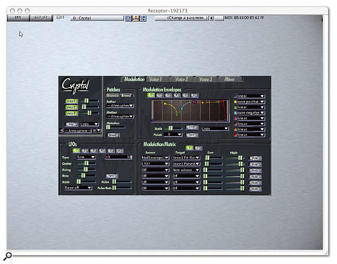The height and width of the screenshot is (264, 337).
Task: Mute the ModEnvelope1 matrix row
Action: 255,158
